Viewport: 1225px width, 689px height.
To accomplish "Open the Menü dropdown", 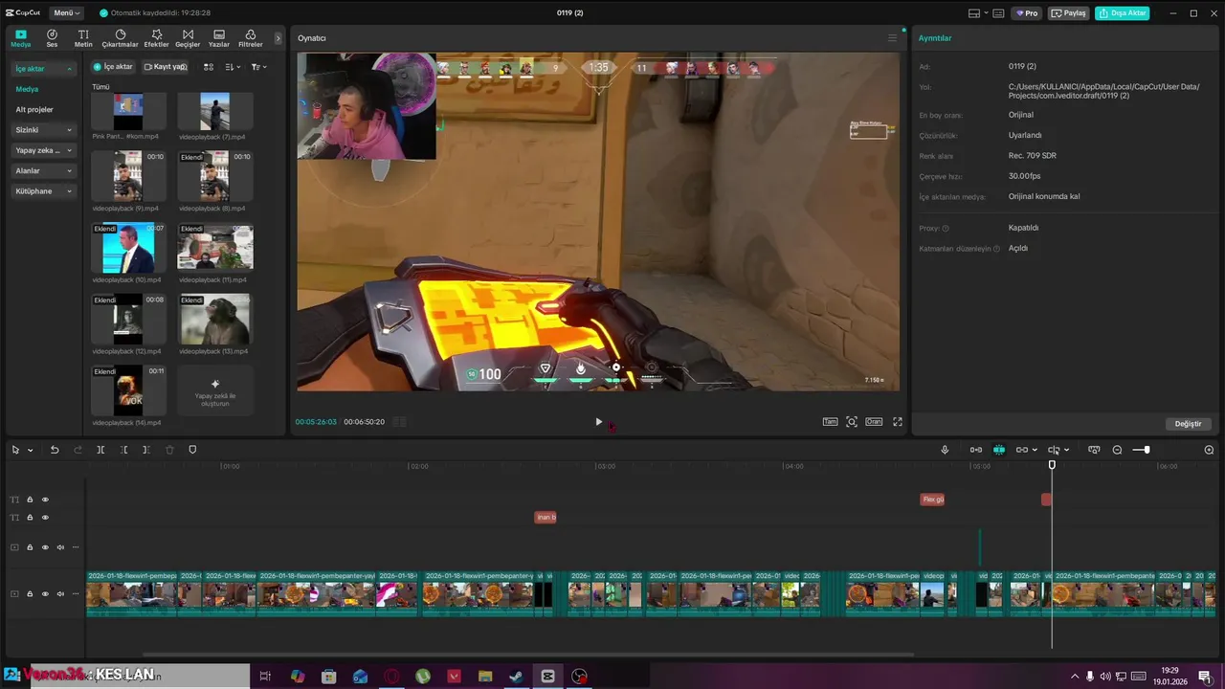I will click(x=66, y=13).
